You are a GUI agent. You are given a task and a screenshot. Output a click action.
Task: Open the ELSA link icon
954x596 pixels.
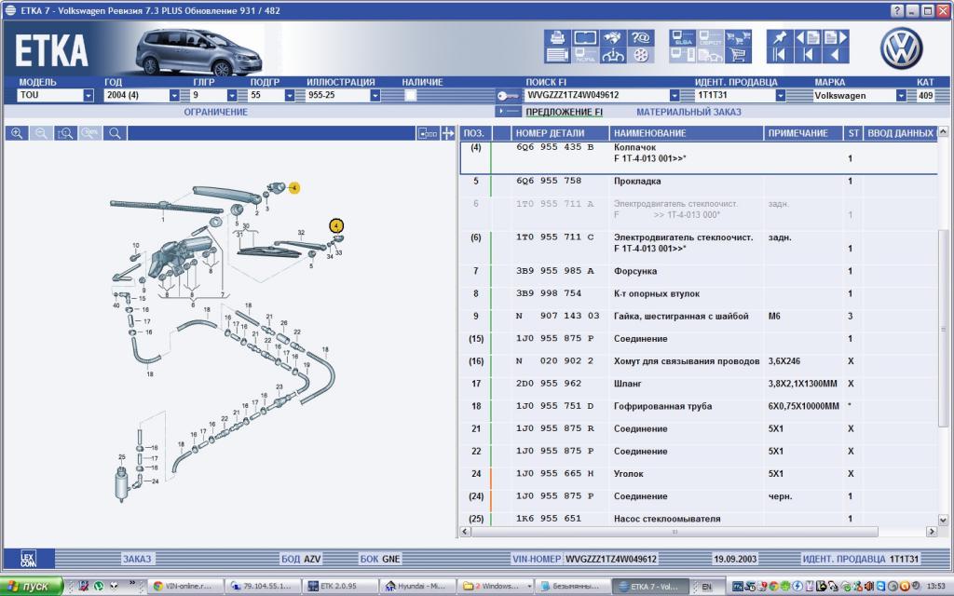click(683, 37)
